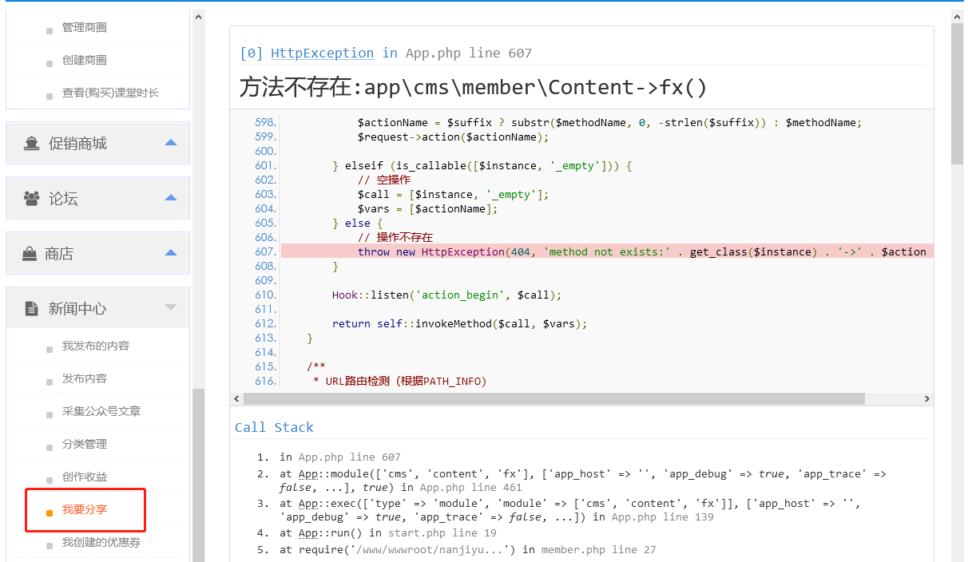Image resolution: width=968 pixels, height=562 pixels.
Task: Open 管理商圈 menu item
Action: 85,27
